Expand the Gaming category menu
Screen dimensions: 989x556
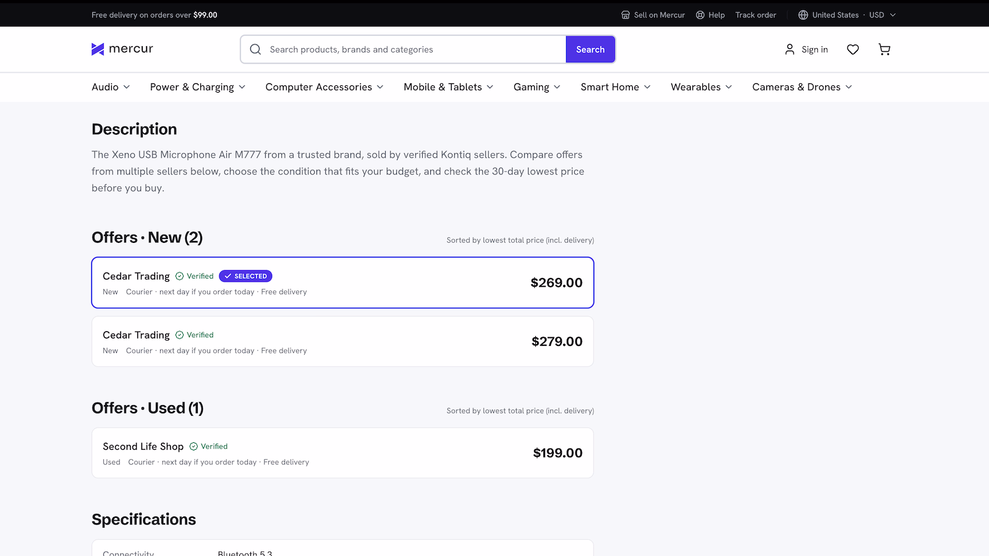click(x=537, y=87)
